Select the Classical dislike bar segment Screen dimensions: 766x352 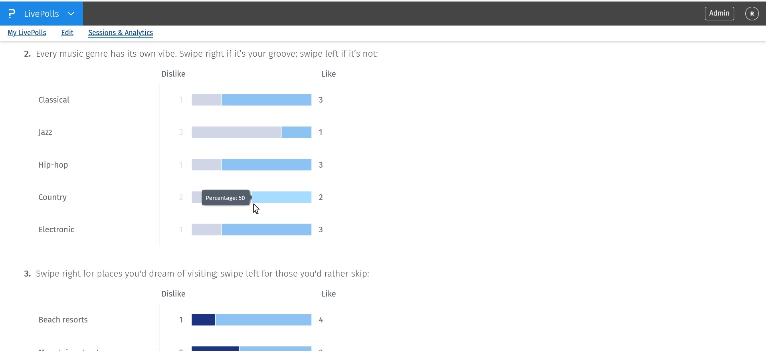(x=206, y=100)
